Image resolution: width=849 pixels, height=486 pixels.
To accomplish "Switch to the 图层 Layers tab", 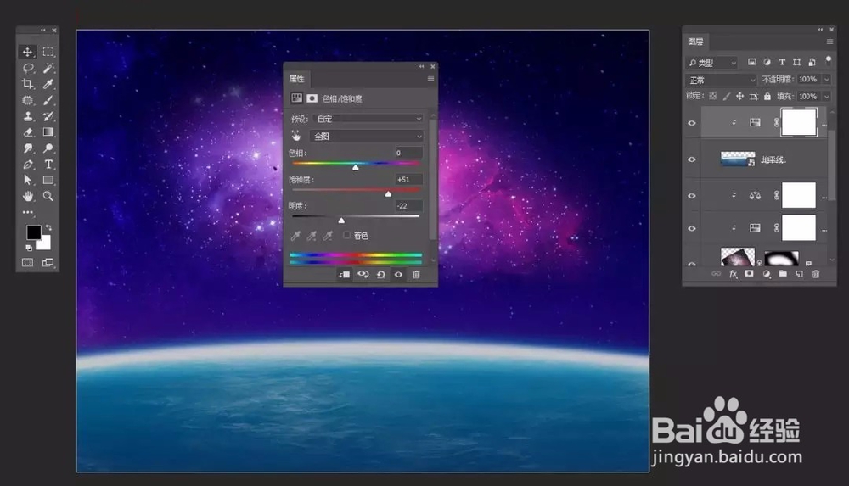I will coord(696,42).
